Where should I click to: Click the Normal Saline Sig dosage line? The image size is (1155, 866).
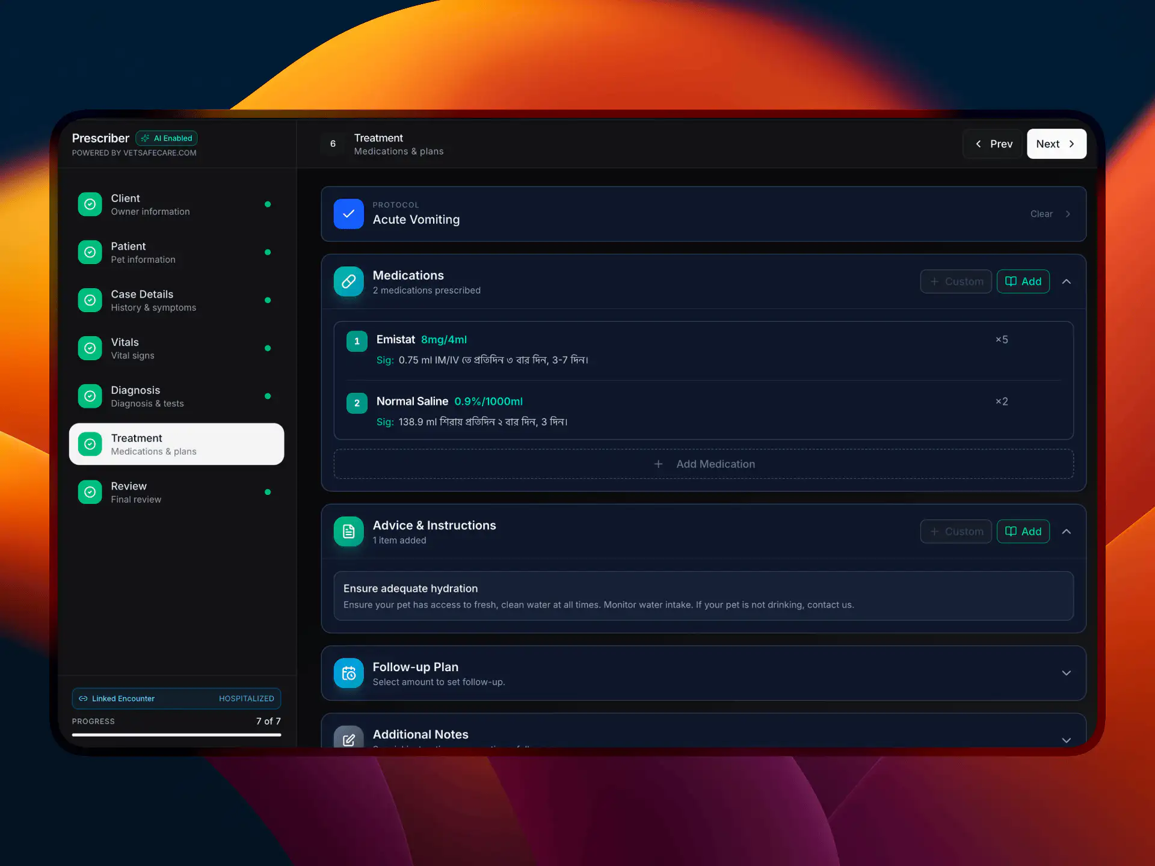(x=472, y=422)
